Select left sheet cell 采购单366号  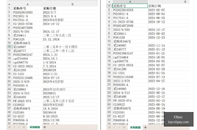28,43
